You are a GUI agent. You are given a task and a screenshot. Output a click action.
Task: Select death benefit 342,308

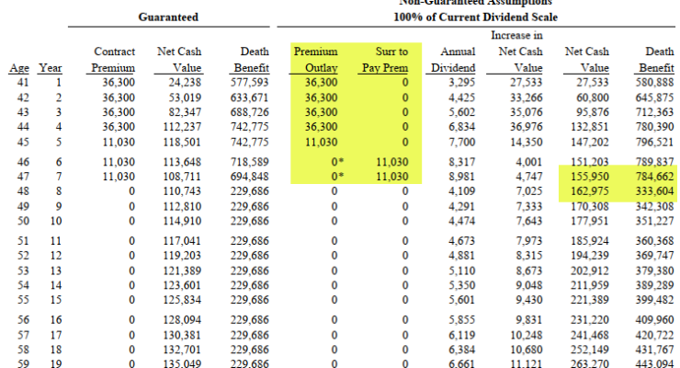tap(655, 207)
